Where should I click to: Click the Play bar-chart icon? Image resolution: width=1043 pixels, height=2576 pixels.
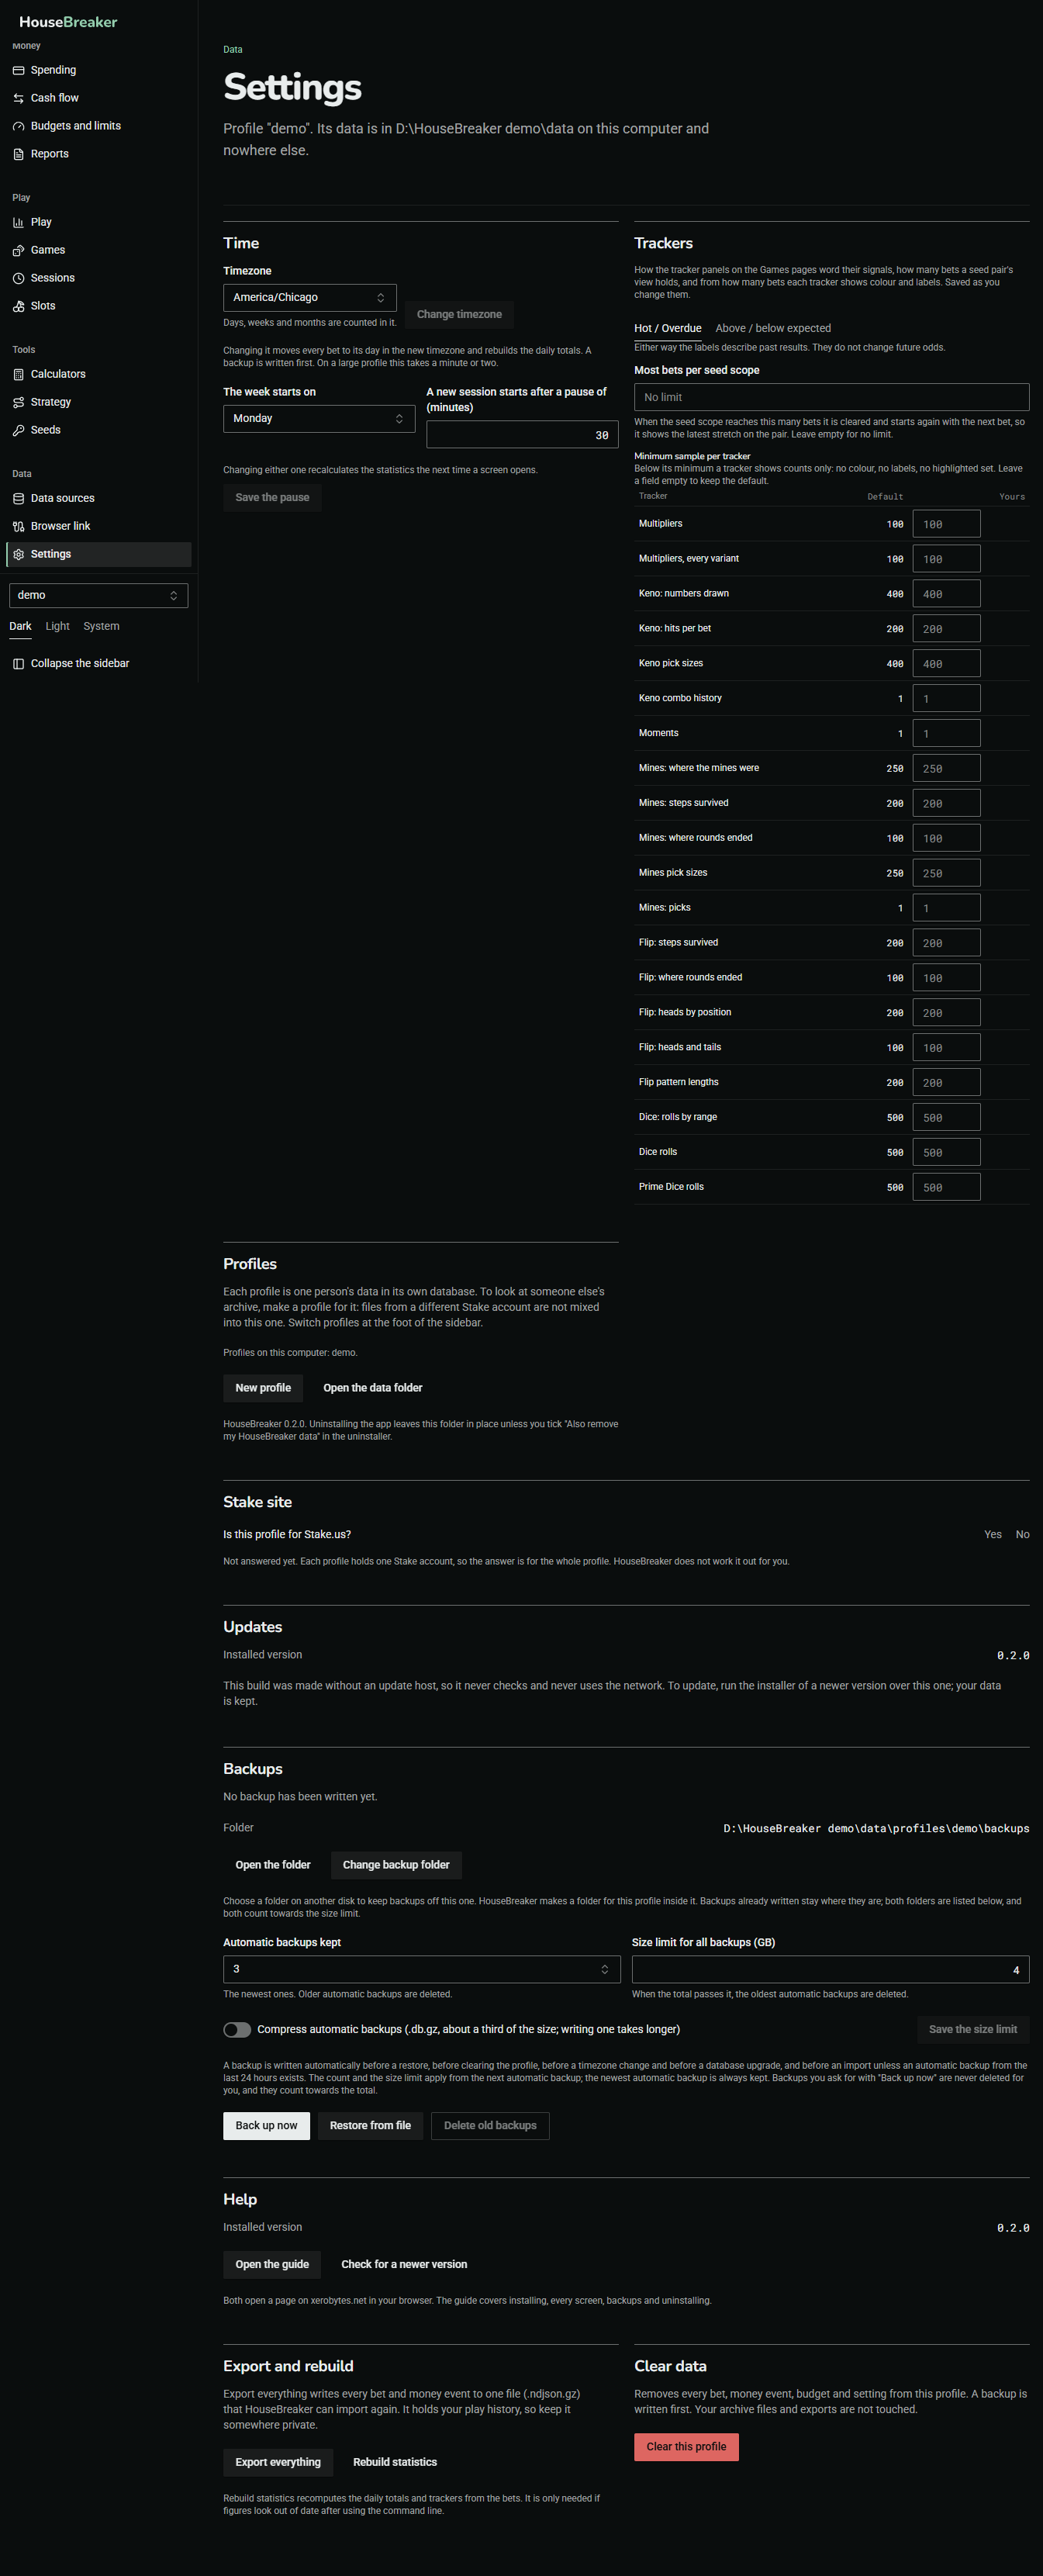[18, 222]
